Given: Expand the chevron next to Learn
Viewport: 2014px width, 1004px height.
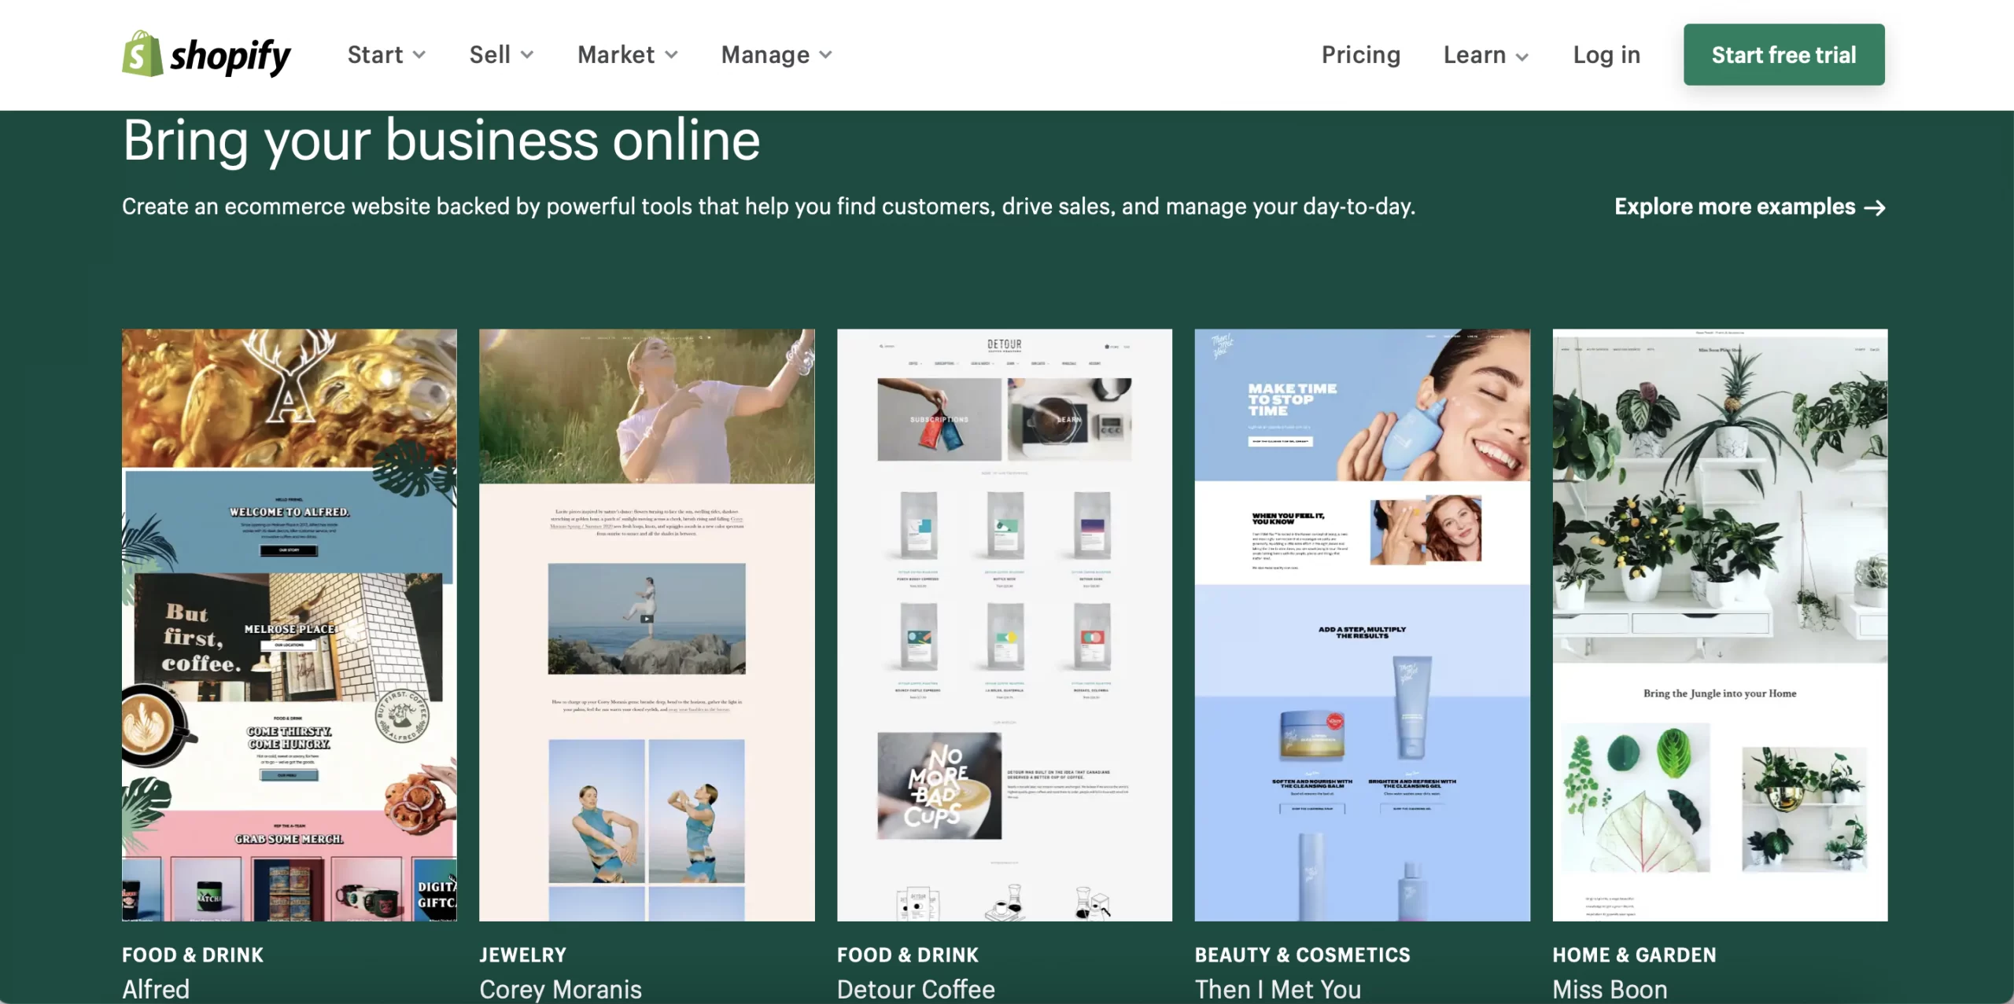Looking at the screenshot, I should [1522, 56].
